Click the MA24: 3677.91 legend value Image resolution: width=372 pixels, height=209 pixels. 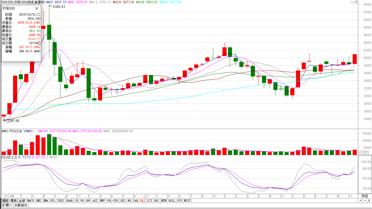[124, 2]
